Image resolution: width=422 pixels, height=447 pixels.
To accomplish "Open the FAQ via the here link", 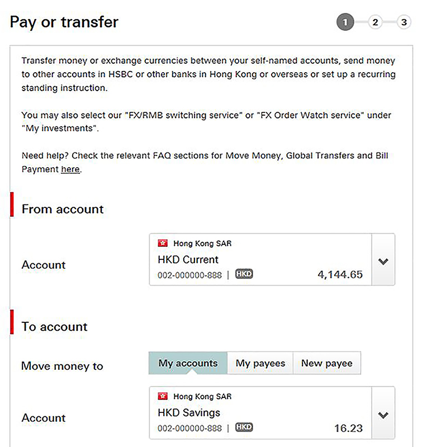I will 70,169.
